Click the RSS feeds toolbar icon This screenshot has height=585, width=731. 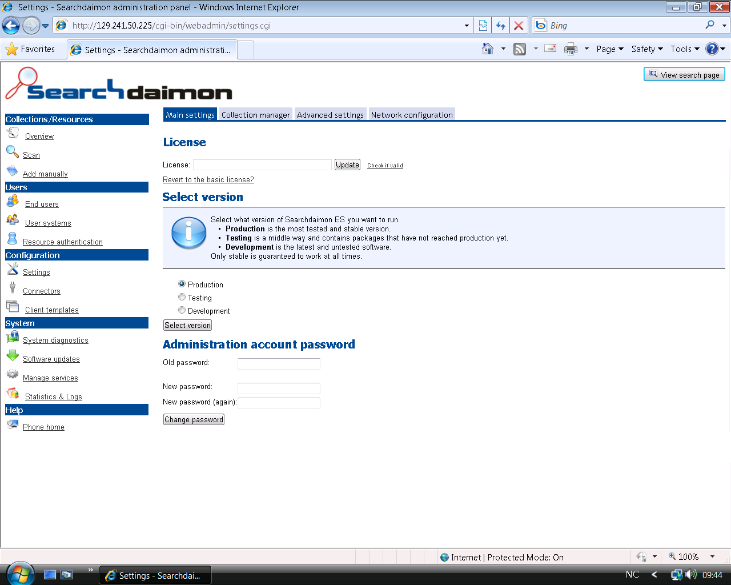click(x=520, y=49)
